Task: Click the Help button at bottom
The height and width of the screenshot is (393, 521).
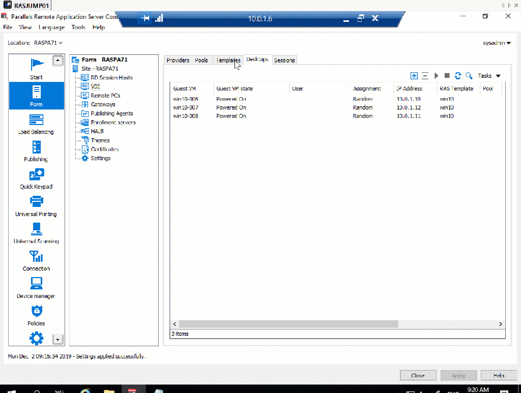Action: [499, 375]
